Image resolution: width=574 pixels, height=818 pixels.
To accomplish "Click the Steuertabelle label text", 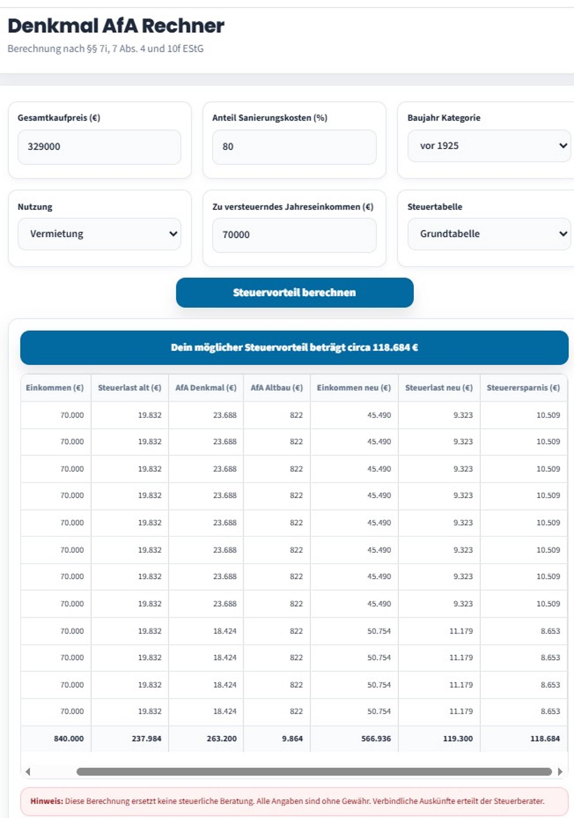I will [435, 207].
